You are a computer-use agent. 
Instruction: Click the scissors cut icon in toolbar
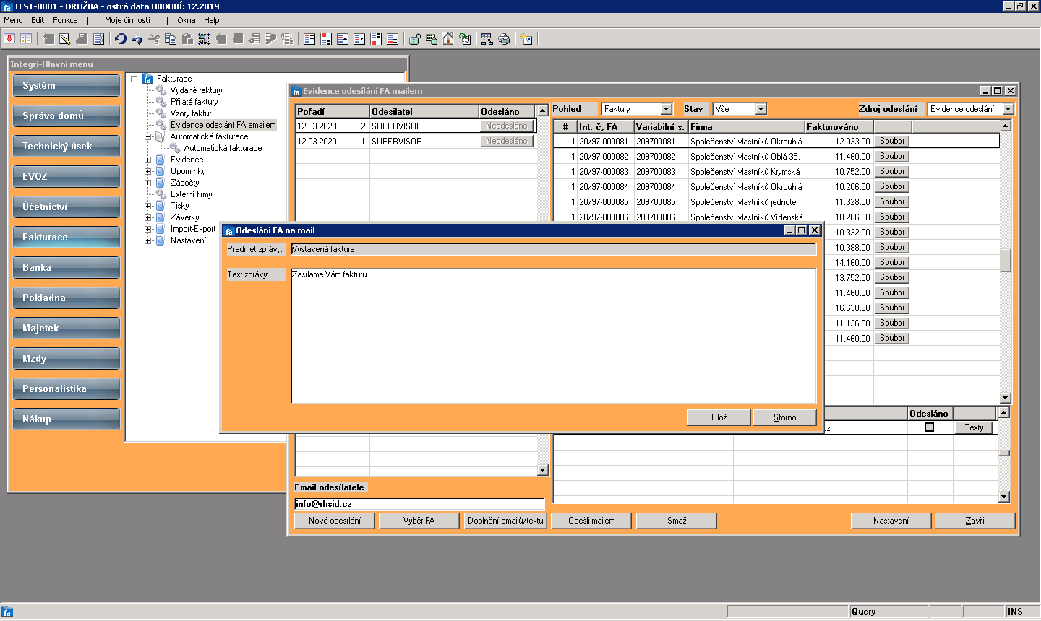154,39
